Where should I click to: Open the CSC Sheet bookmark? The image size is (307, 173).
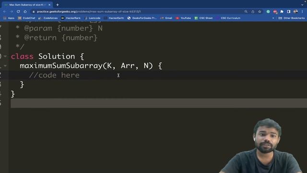coord(203,18)
